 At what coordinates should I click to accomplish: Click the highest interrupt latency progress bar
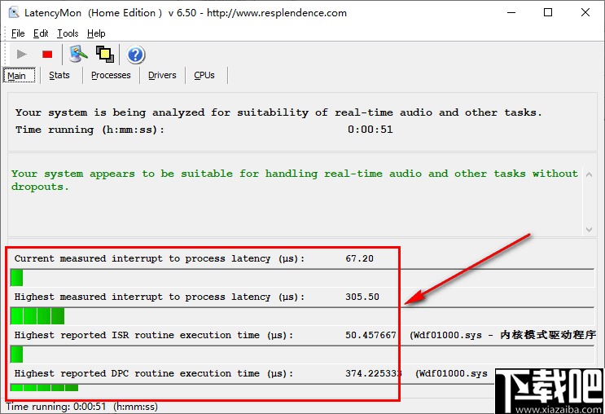(x=302, y=316)
